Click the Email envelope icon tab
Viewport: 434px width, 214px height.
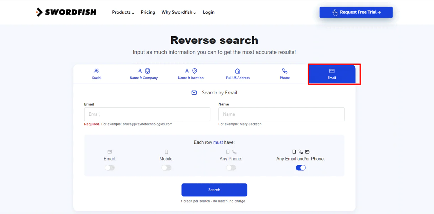pos(332,71)
